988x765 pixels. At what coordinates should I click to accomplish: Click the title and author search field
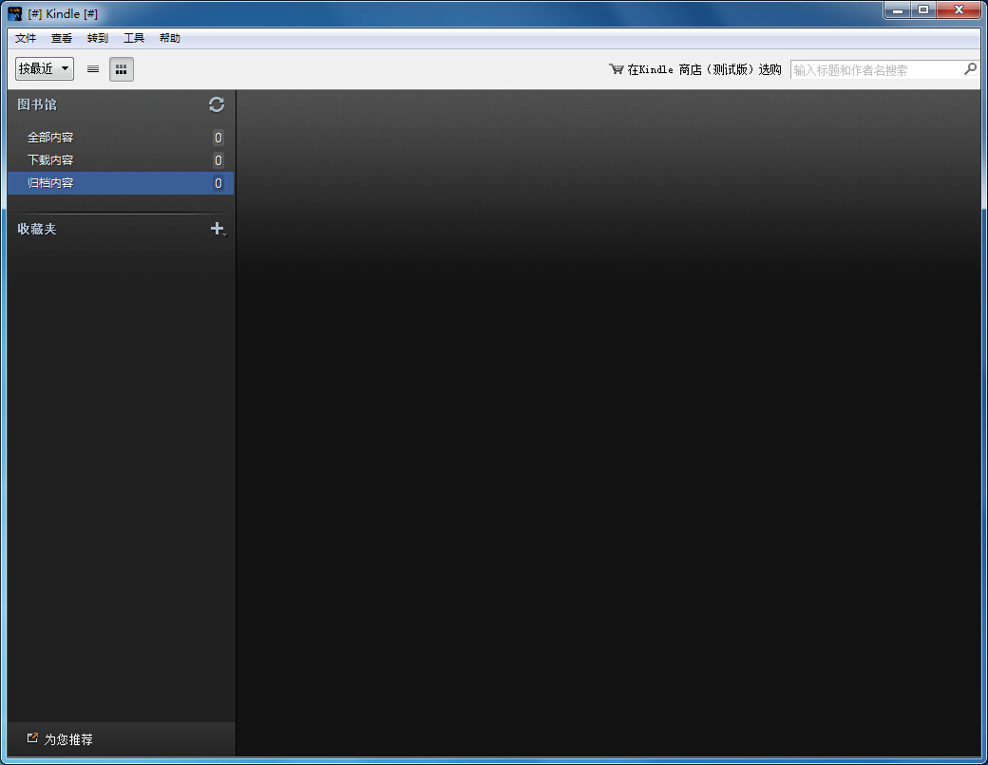(x=874, y=69)
